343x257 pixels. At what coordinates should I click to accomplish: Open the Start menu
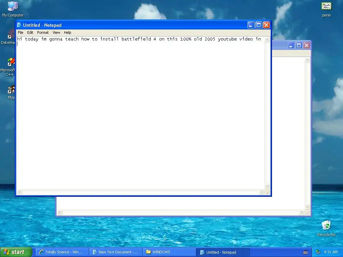(x=16, y=252)
